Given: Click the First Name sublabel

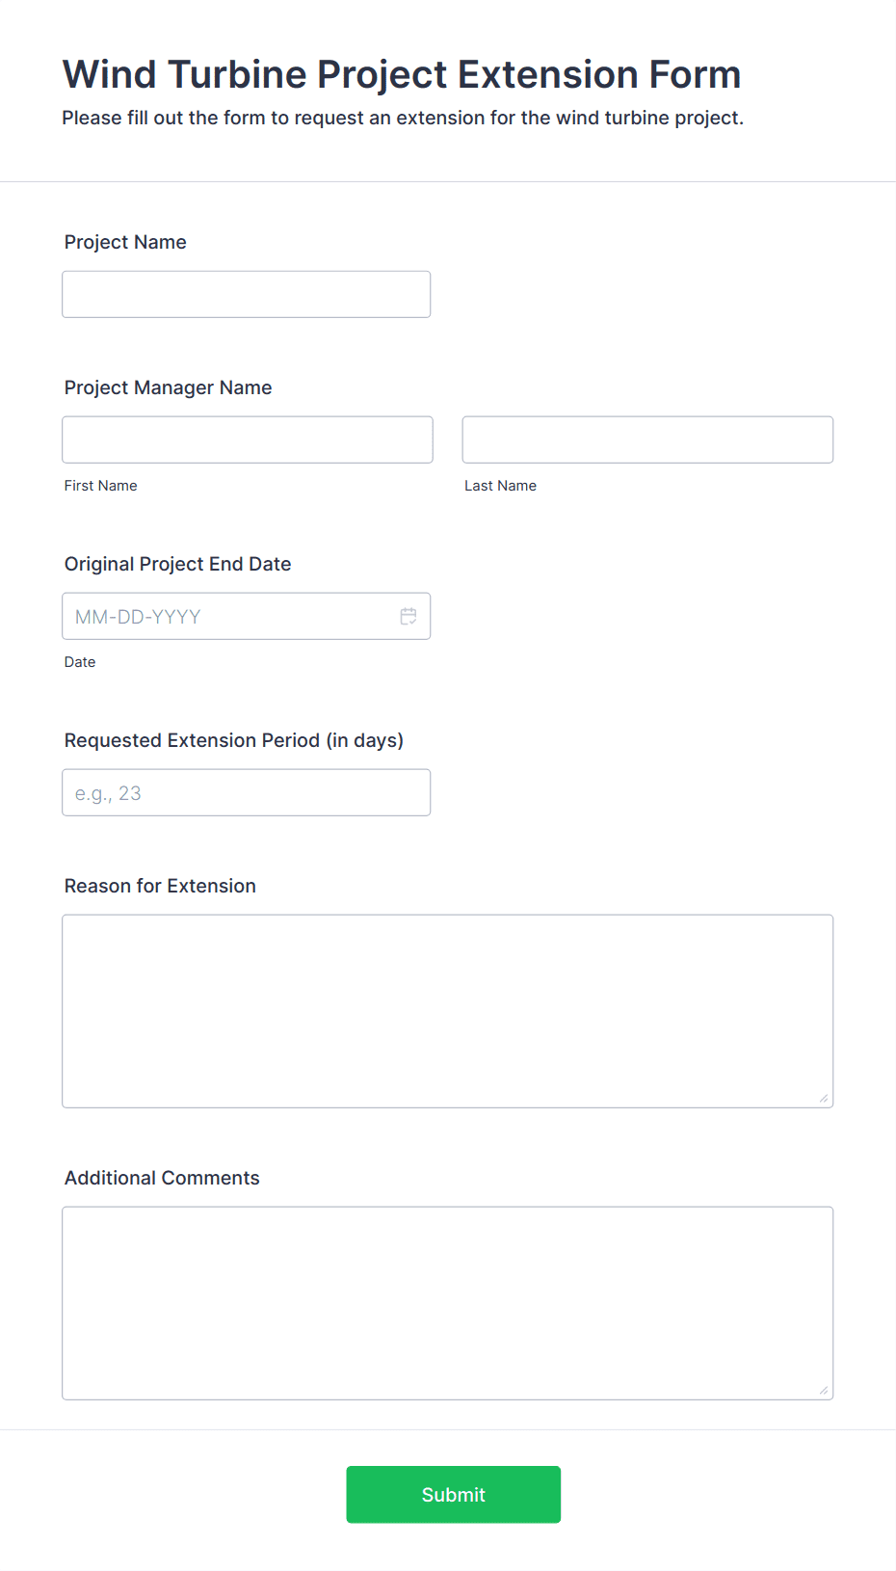Looking at the screenshot, I should pos(101,486).
